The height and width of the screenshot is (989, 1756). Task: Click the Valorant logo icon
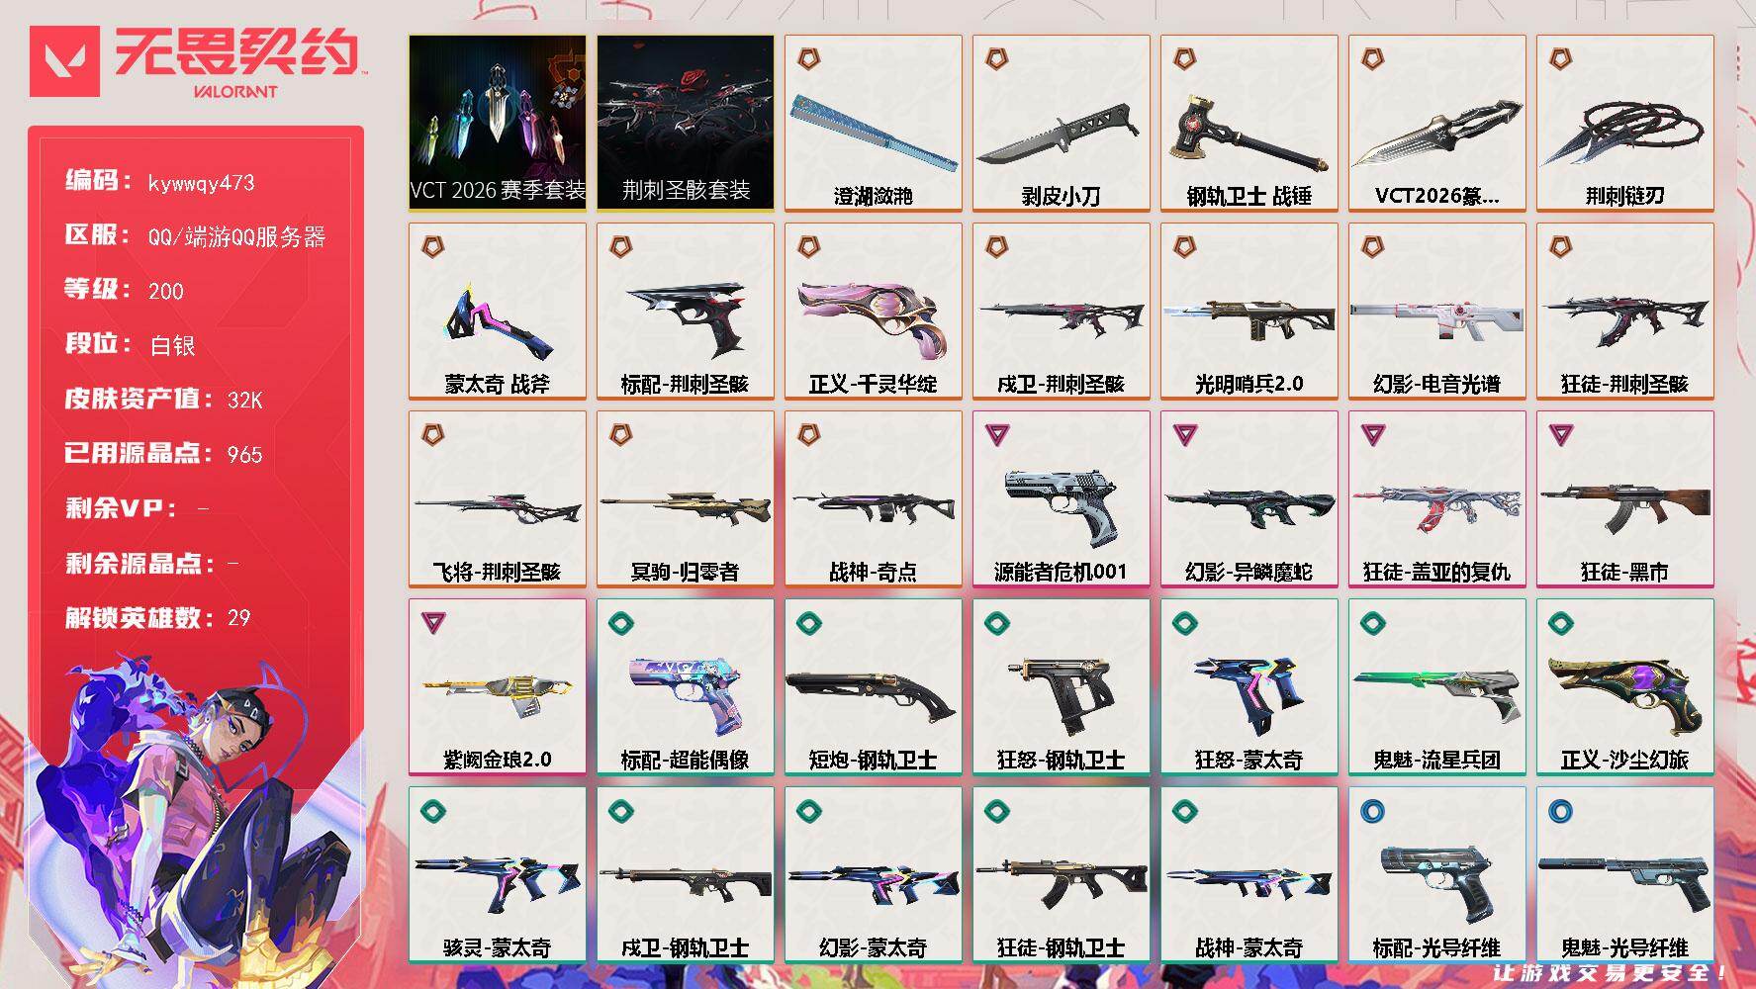coord(65,61)
